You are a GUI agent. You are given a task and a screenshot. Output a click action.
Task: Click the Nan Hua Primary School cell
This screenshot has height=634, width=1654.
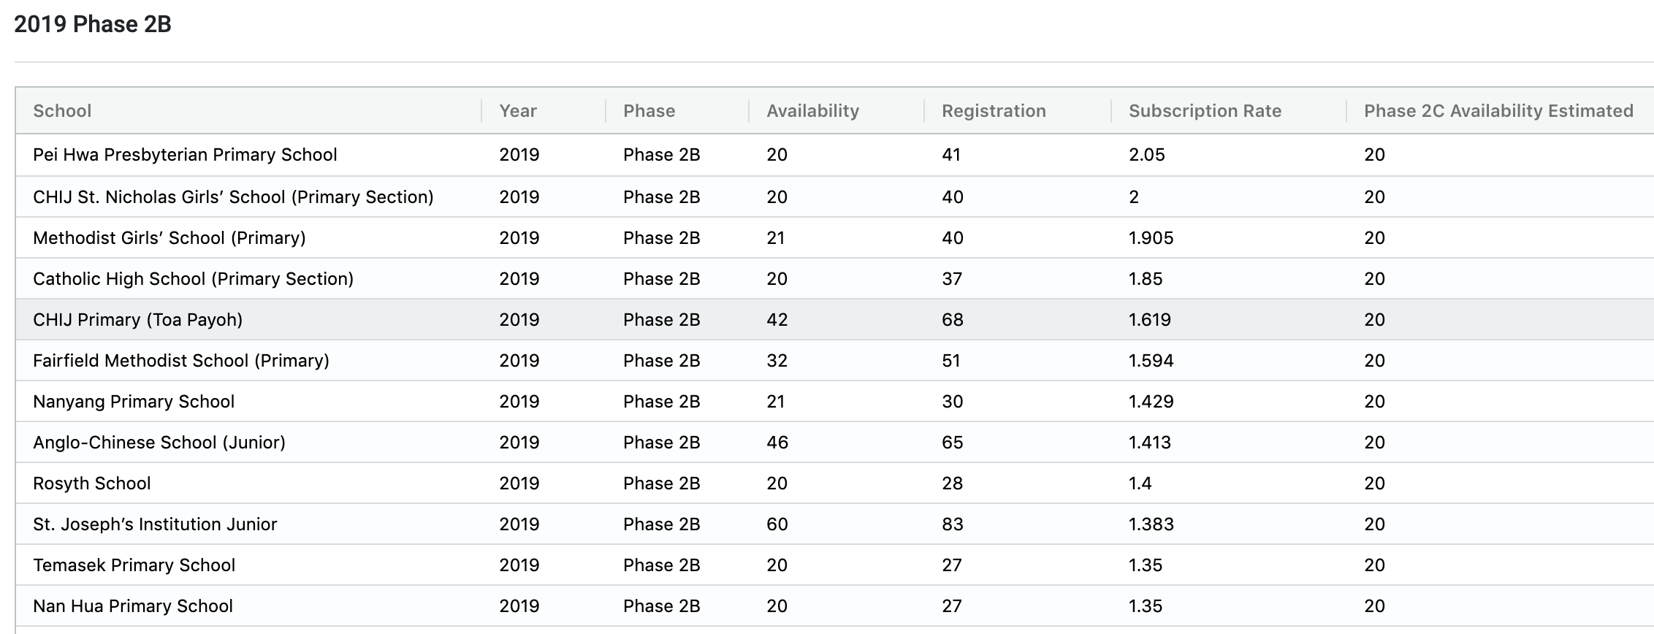click(x=133, y=606)
